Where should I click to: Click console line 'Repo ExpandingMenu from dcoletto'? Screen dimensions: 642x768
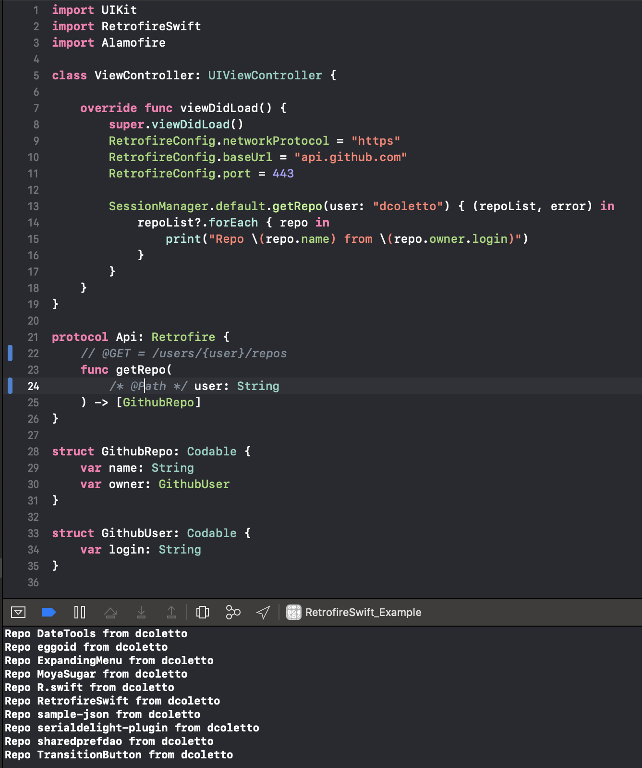[109, 660]
